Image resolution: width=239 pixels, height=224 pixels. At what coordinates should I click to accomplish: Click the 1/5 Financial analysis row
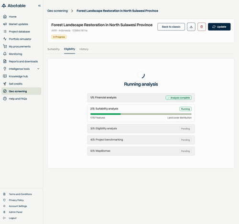point(141,97)
